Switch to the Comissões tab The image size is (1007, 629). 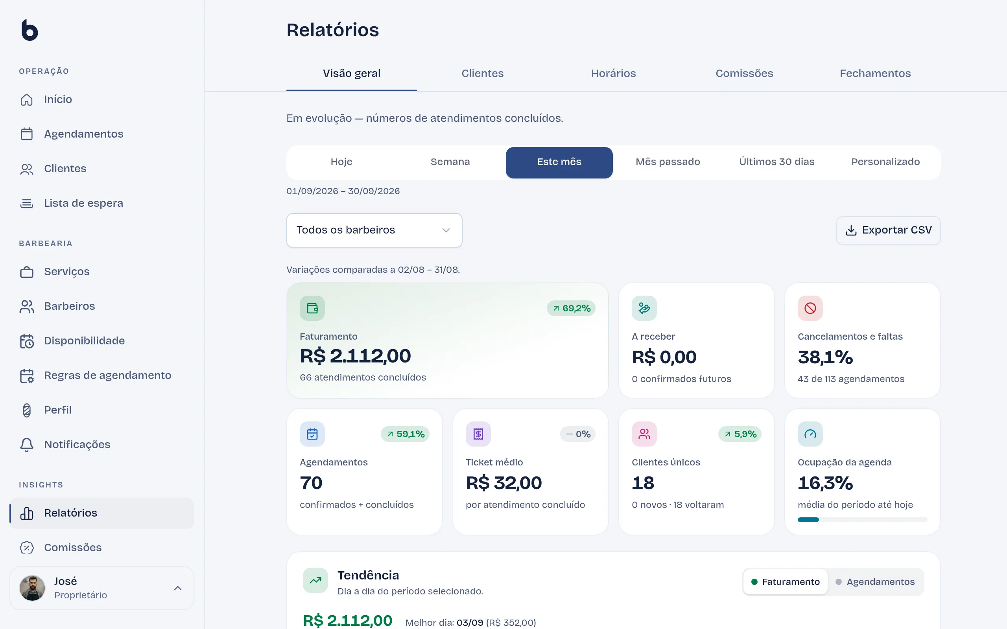pos(744,74)
